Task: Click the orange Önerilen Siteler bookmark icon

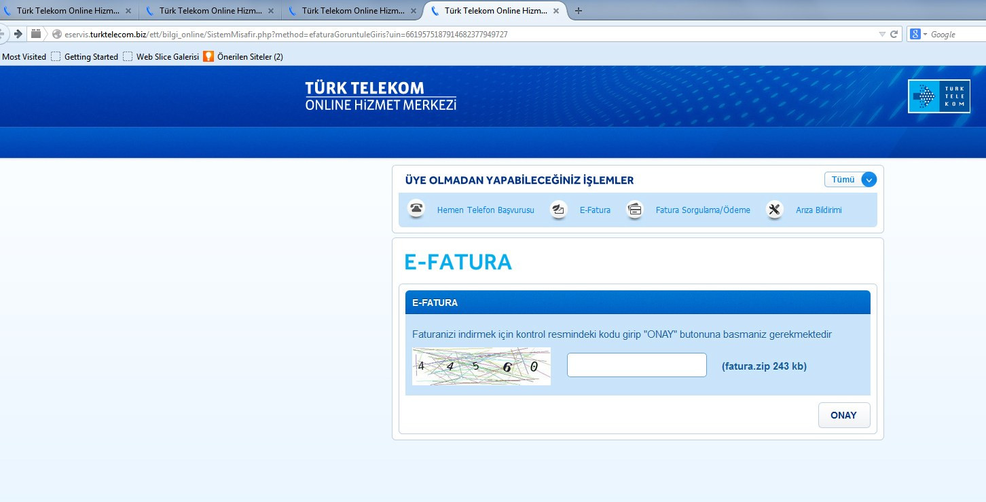Action: (x=208, y=57)
